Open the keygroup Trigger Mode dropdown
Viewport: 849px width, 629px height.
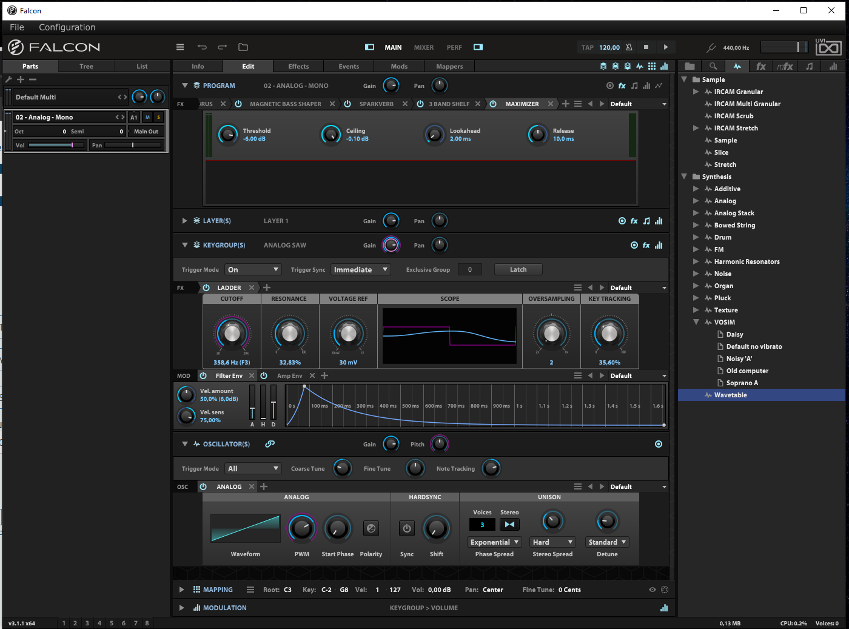click(x=253, y=269)
